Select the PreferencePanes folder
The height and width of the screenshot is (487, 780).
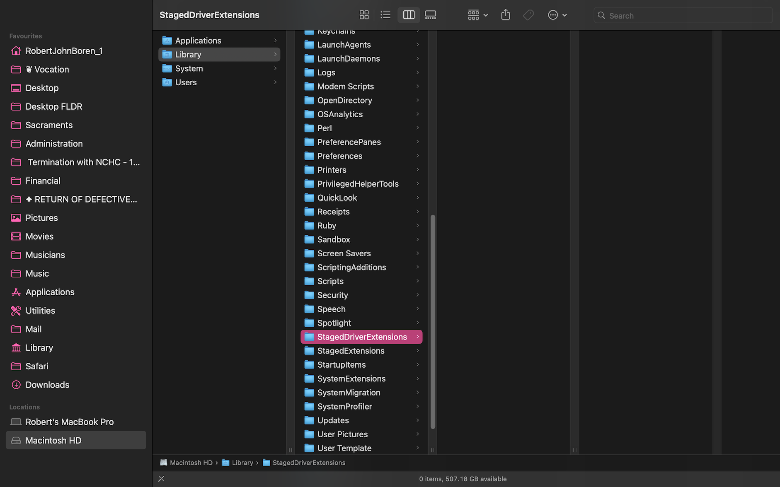361,142
